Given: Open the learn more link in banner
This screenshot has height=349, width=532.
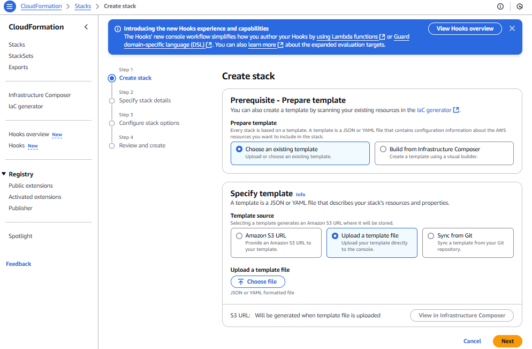Looking at the screenshot, I should pos(265,44).
